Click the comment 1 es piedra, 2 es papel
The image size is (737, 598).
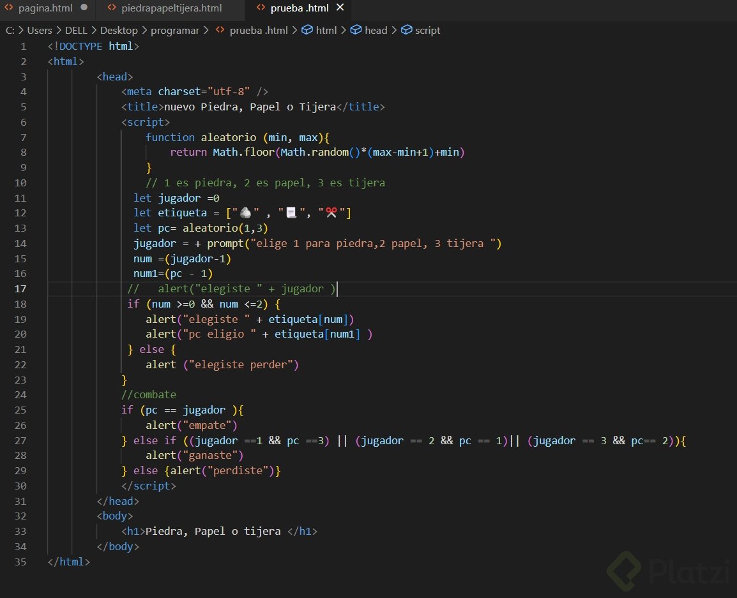coord(265,183)
